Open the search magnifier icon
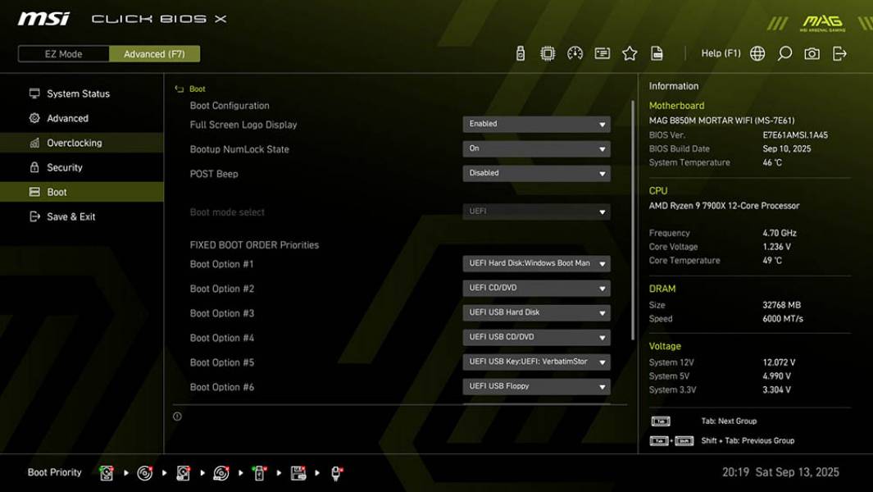 (x=784, y=52)
